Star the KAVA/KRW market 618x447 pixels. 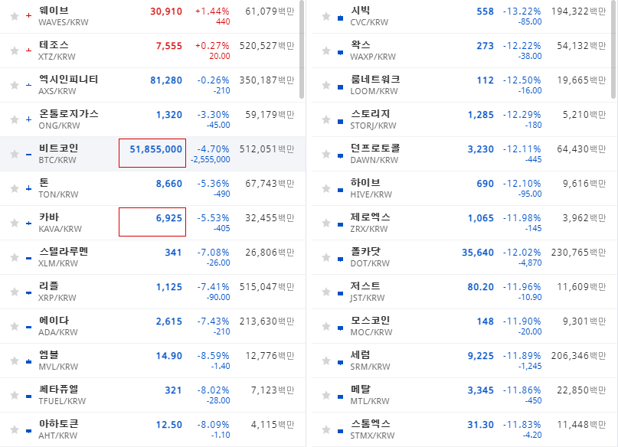pos(15,223)
